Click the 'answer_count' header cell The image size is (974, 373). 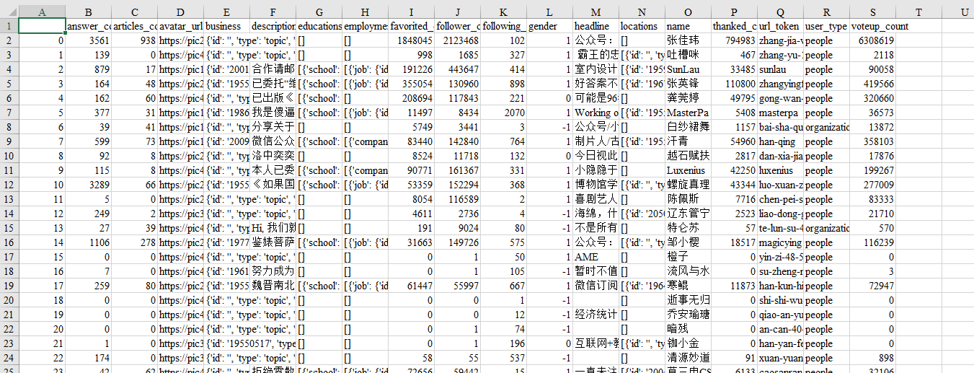pyautogui.click(x=88, y=26)
